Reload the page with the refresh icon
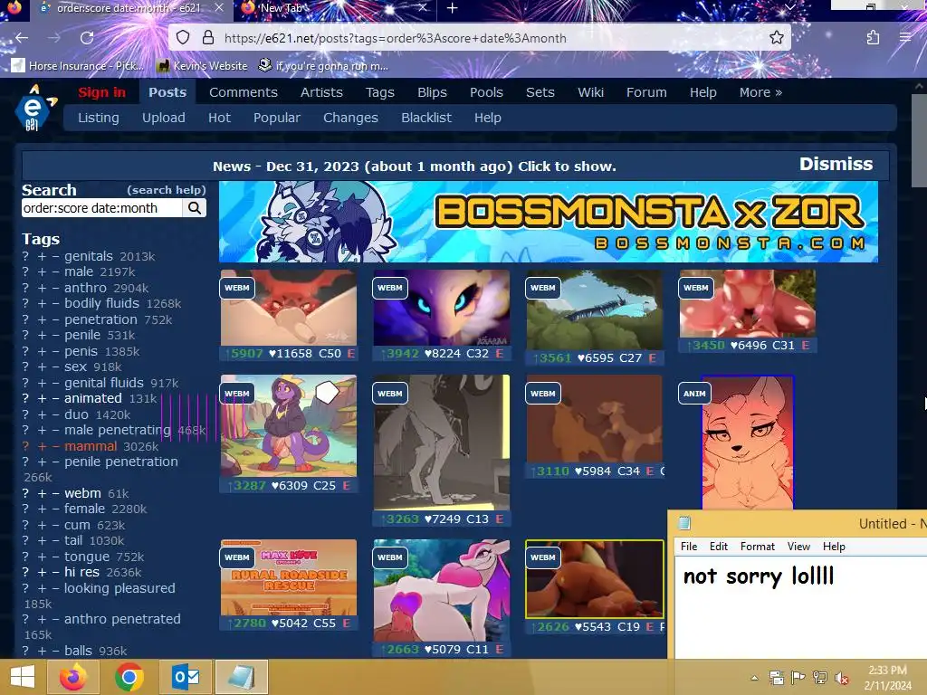 tap(87, 38)
